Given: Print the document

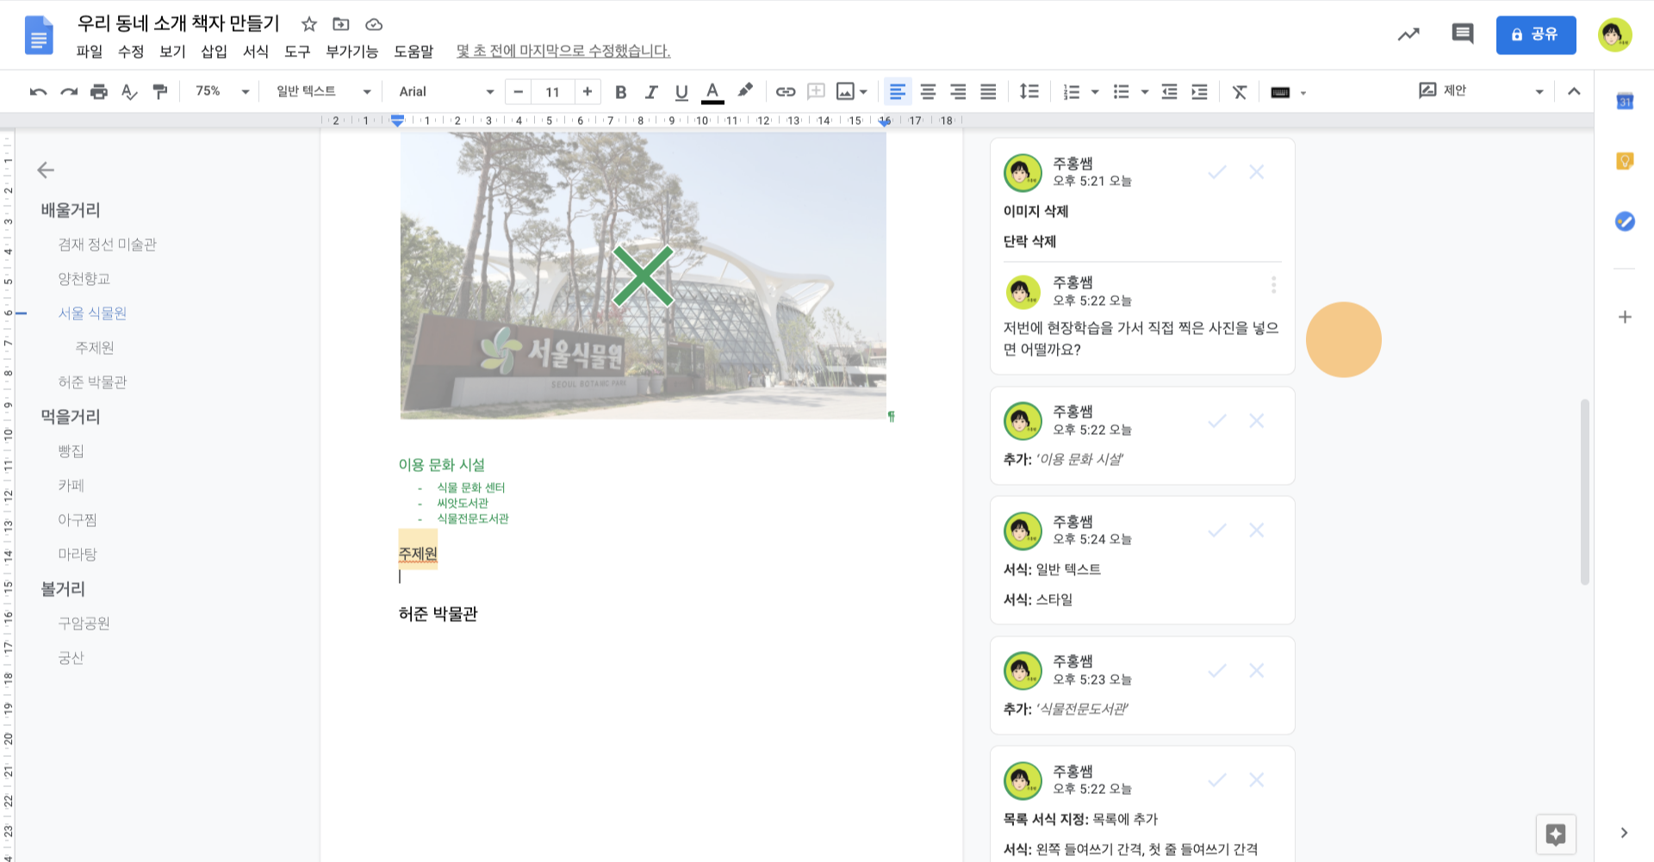Looking at the screenshot, I should click(x=99, y=91).
